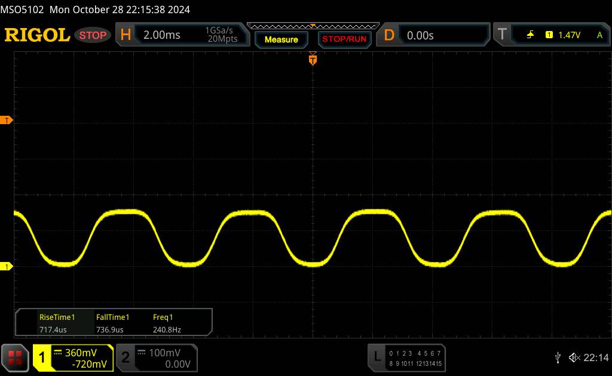
Task: Select the yellow channel 1 ground marker
Action: coord(7,266)
